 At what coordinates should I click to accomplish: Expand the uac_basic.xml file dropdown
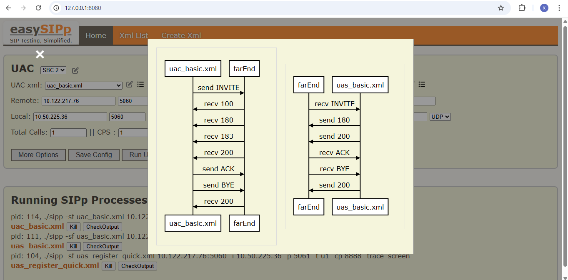(x=83, y=85)
